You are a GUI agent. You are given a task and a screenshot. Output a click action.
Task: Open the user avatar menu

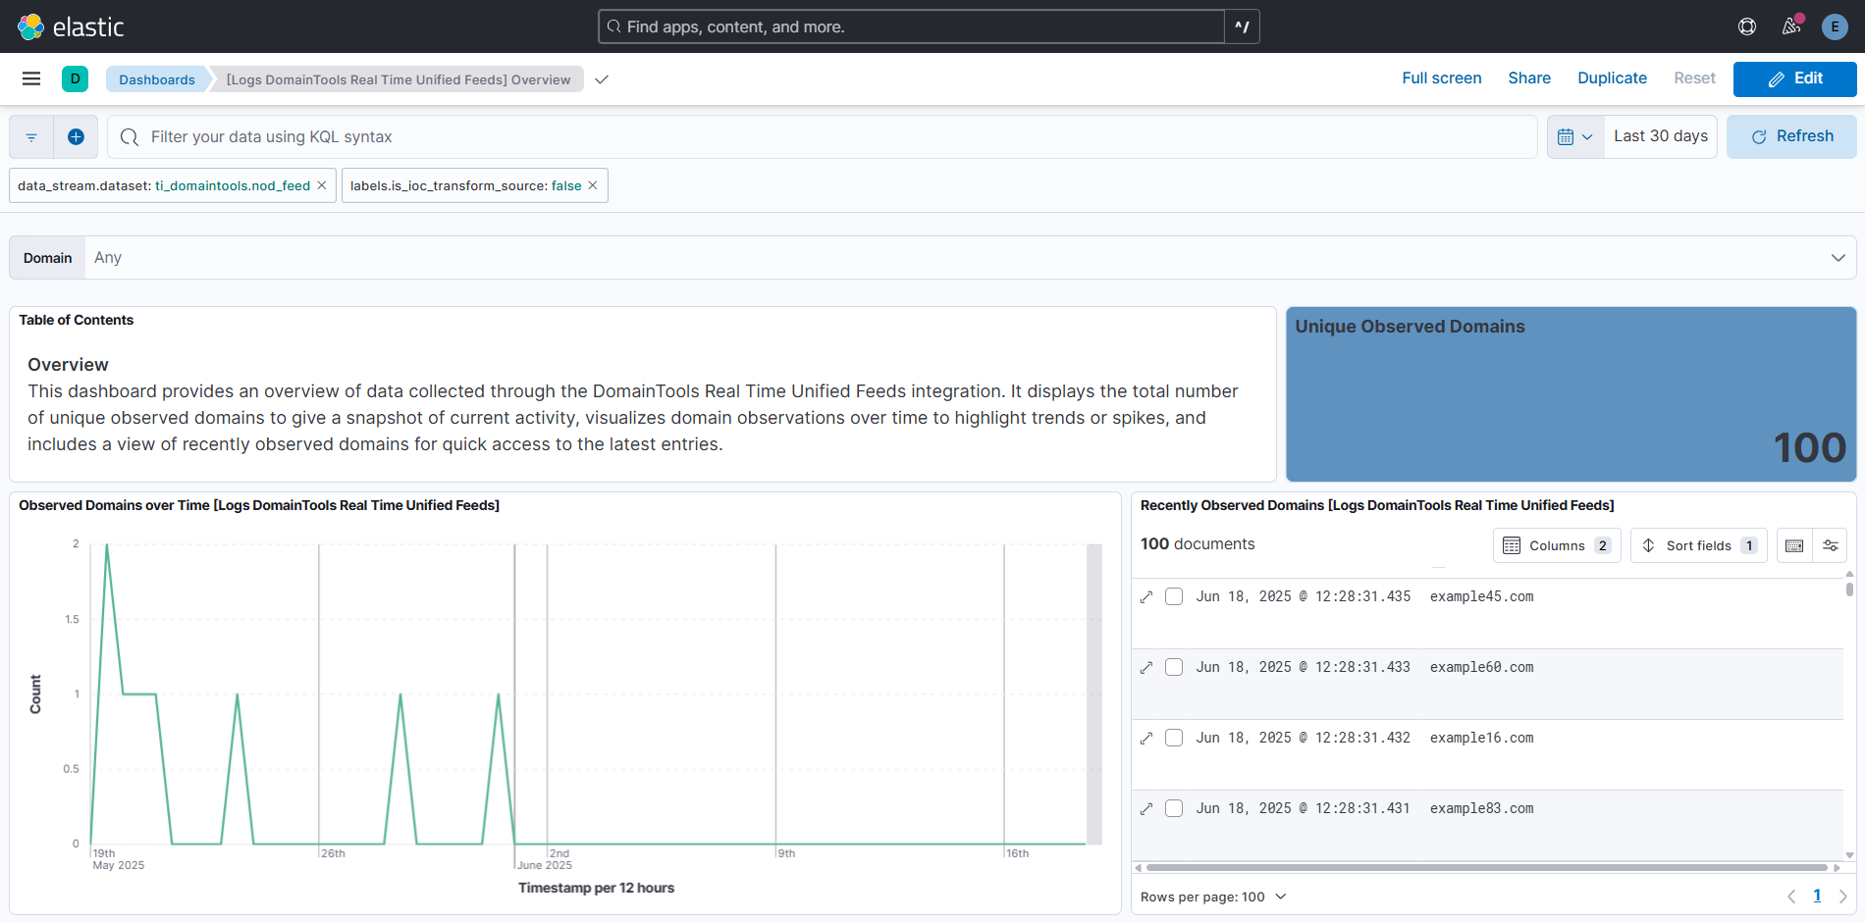[1835, 26]
